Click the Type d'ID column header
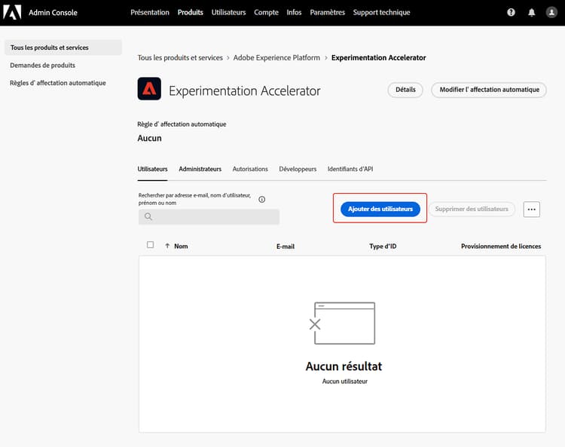Viewport: 565px width, 447px height. point(383,246)
